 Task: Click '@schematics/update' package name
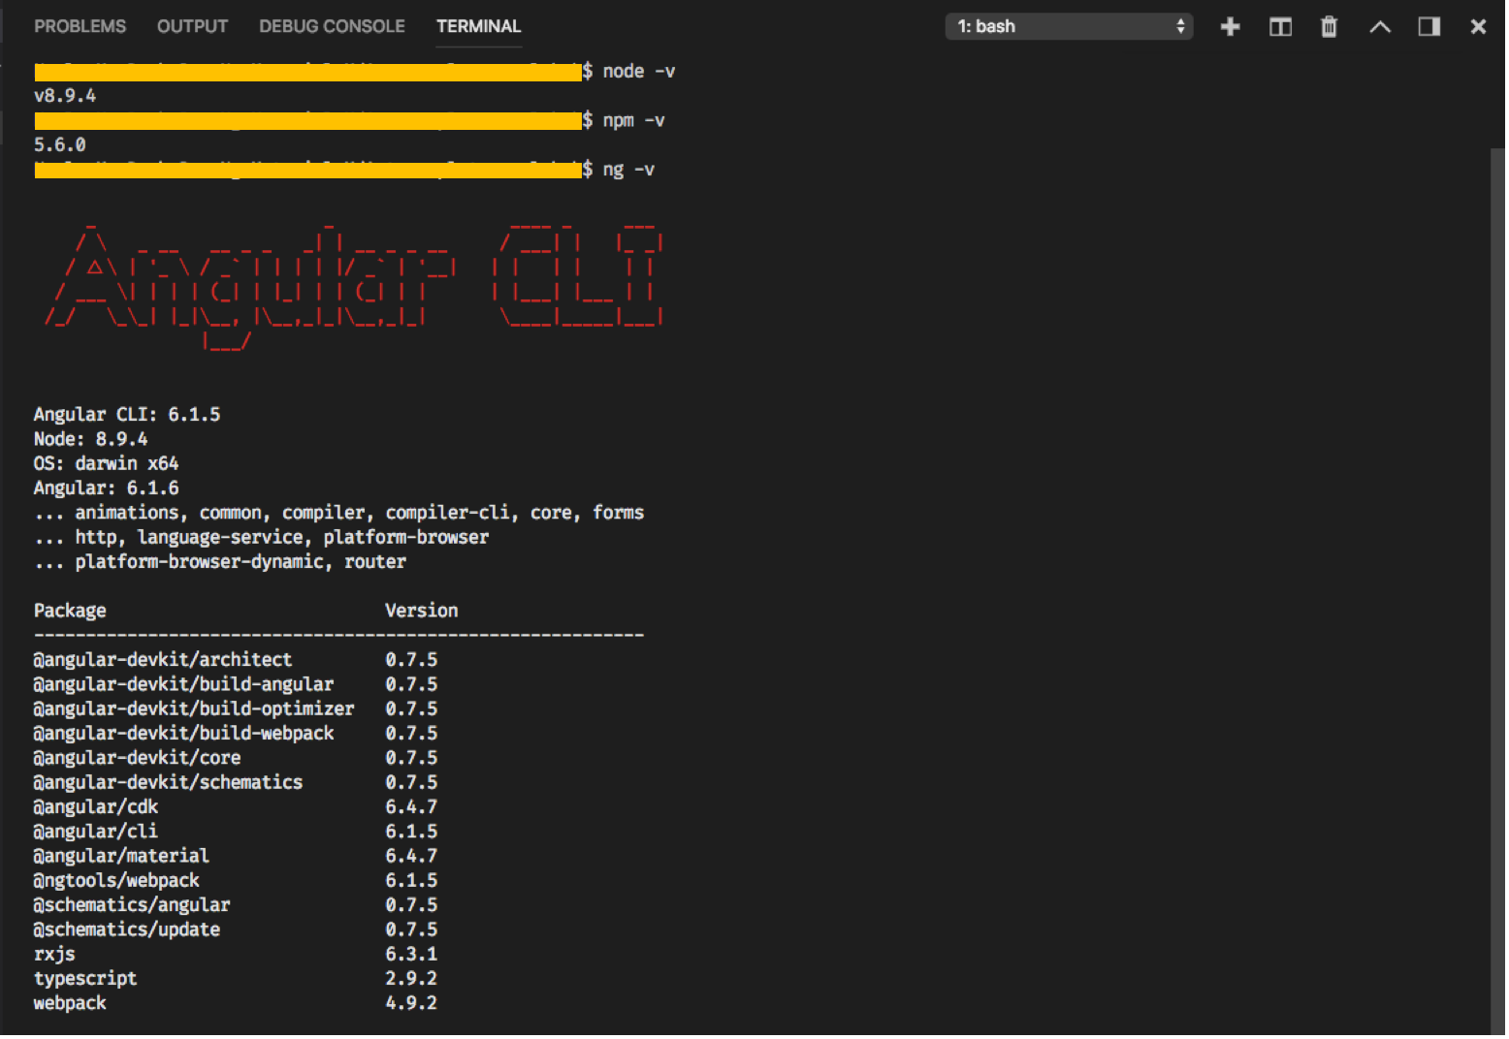pos(127,929)
